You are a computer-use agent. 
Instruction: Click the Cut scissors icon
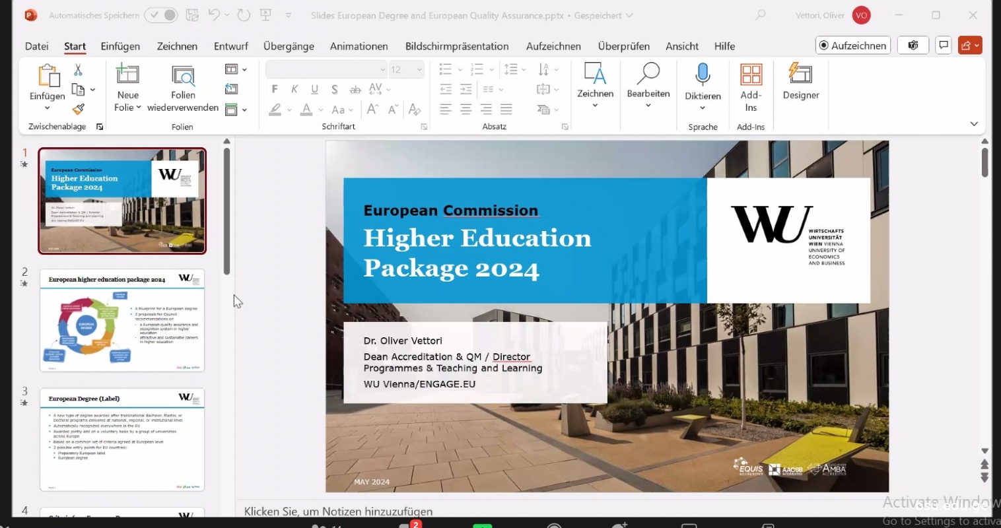pyautogui.click(x=78, y=69)
